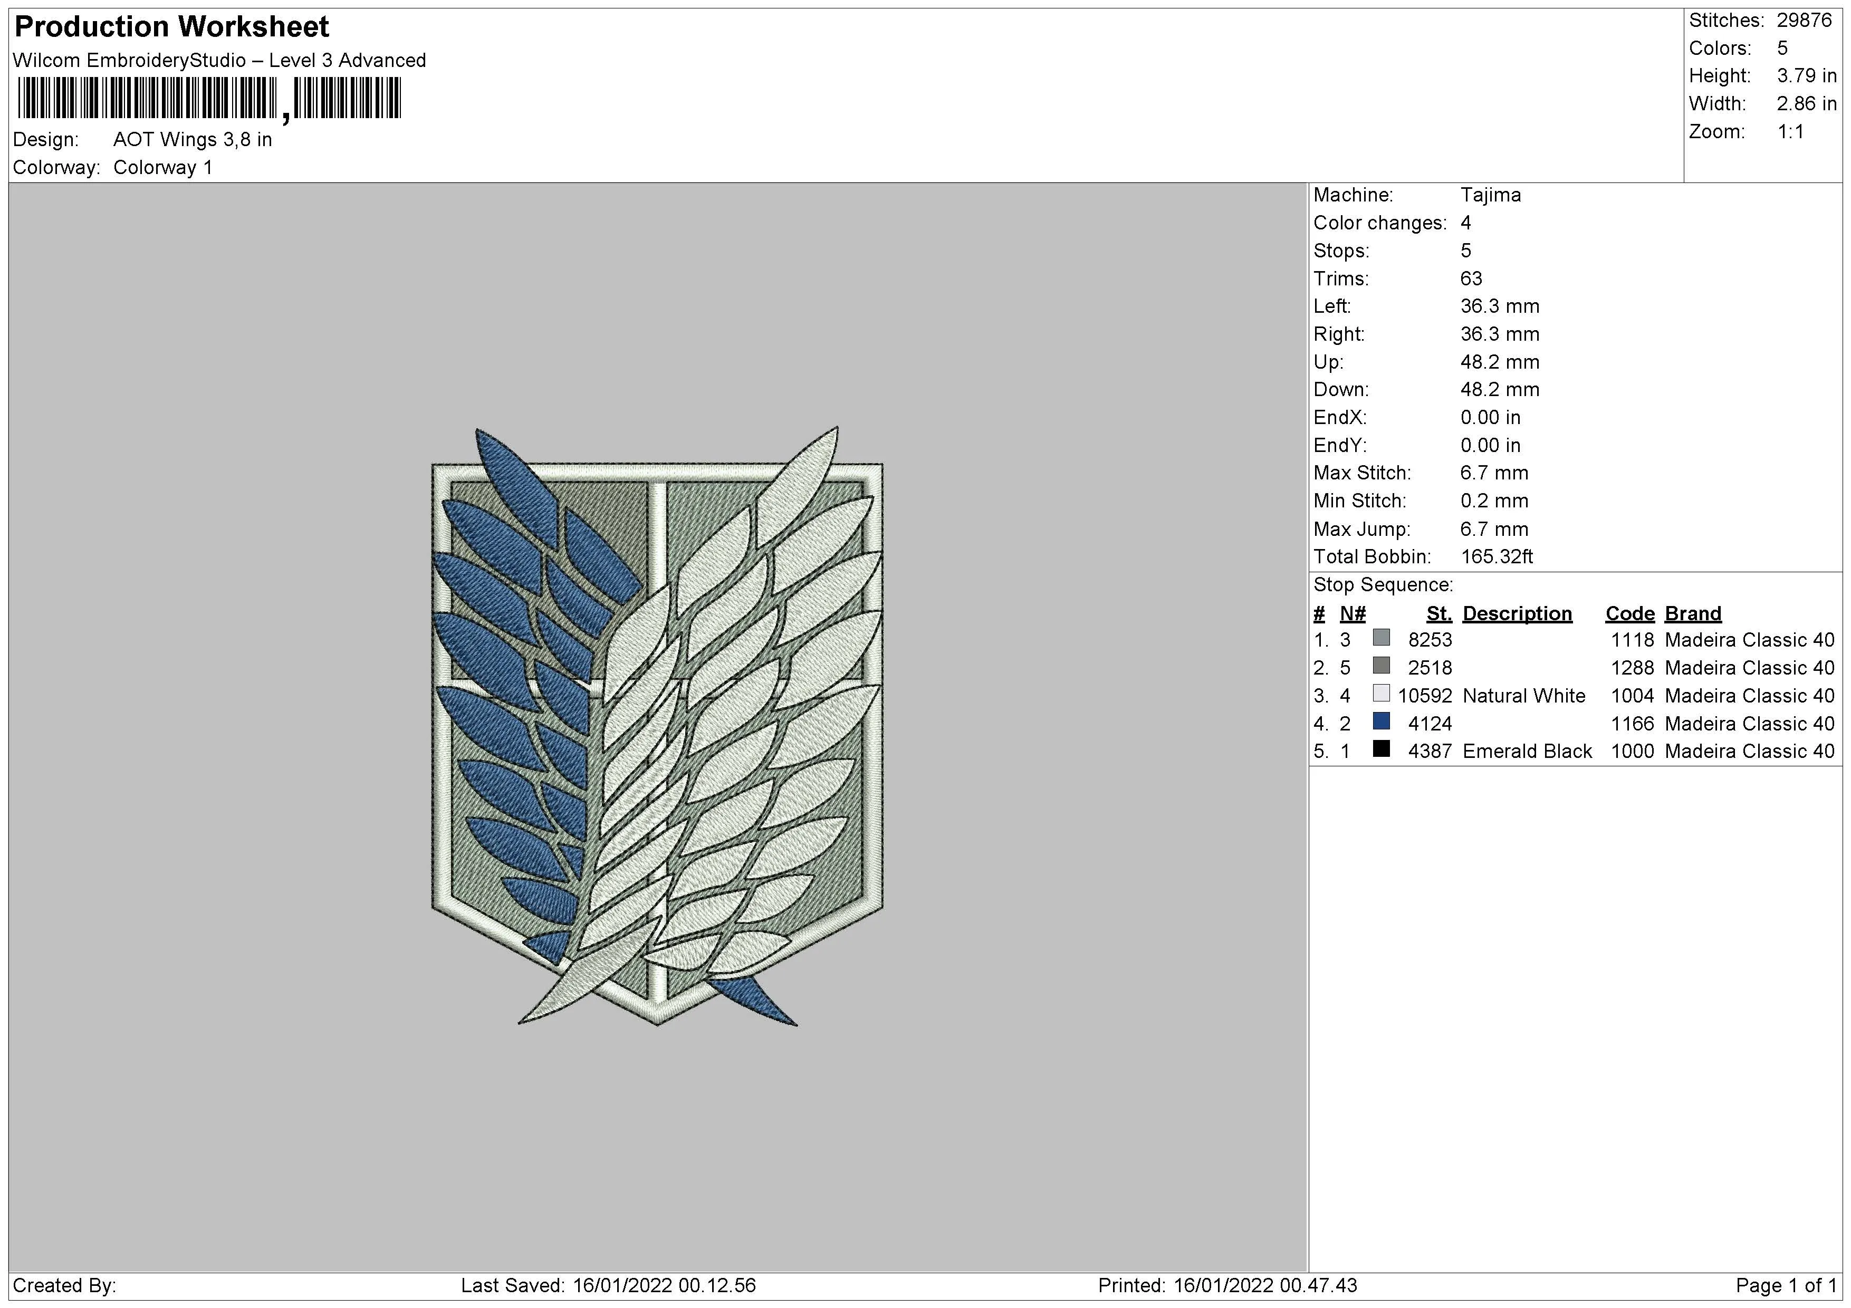Click the 'Stop Sequence:' label

coord(1384,585)
